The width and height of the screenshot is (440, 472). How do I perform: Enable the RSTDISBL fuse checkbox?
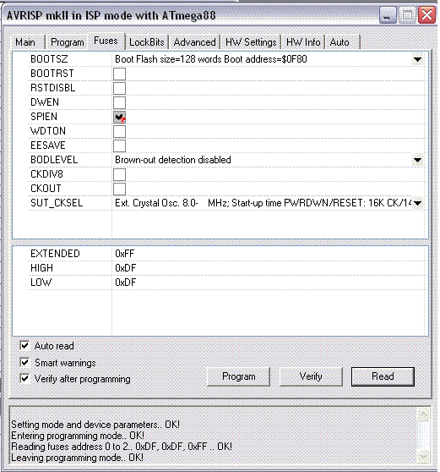pyautogui.click(x=119, y=88)
